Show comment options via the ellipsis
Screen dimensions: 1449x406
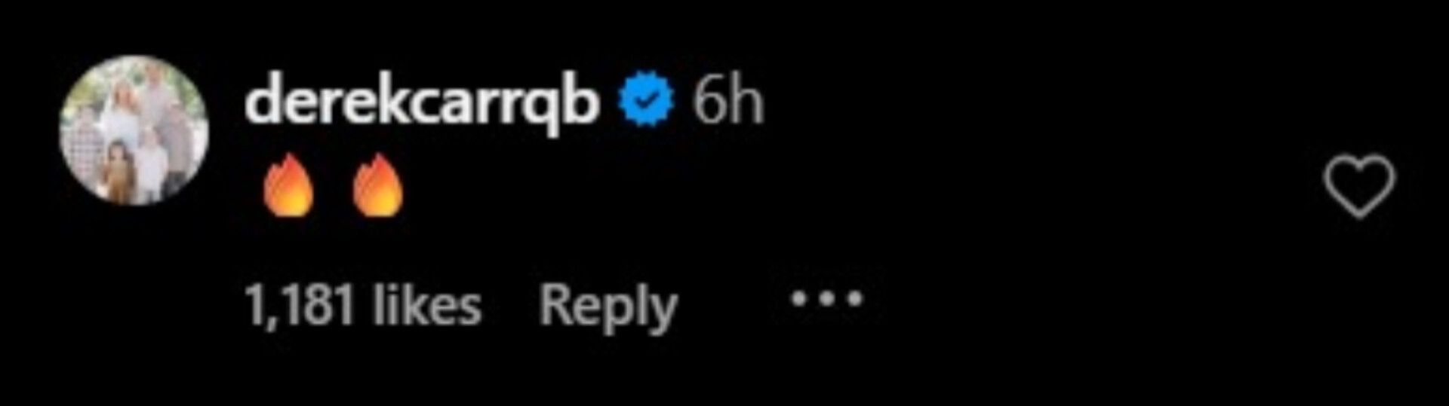click(826, 299)
